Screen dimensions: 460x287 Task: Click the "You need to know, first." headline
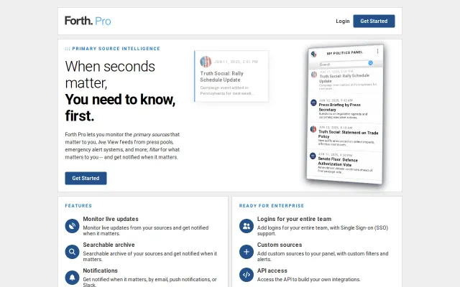(x=120, y=108)
